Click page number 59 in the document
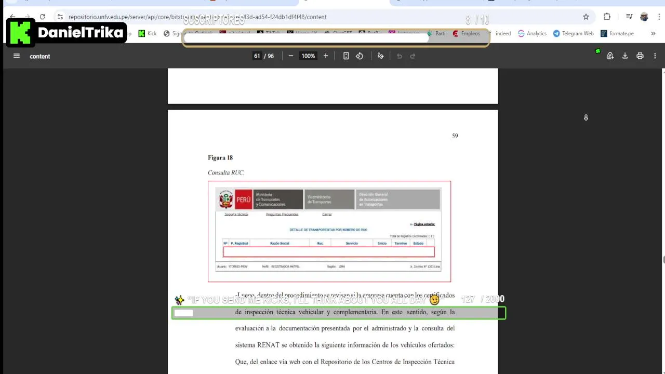The image size is (665, 374). (x=455, y=136)
